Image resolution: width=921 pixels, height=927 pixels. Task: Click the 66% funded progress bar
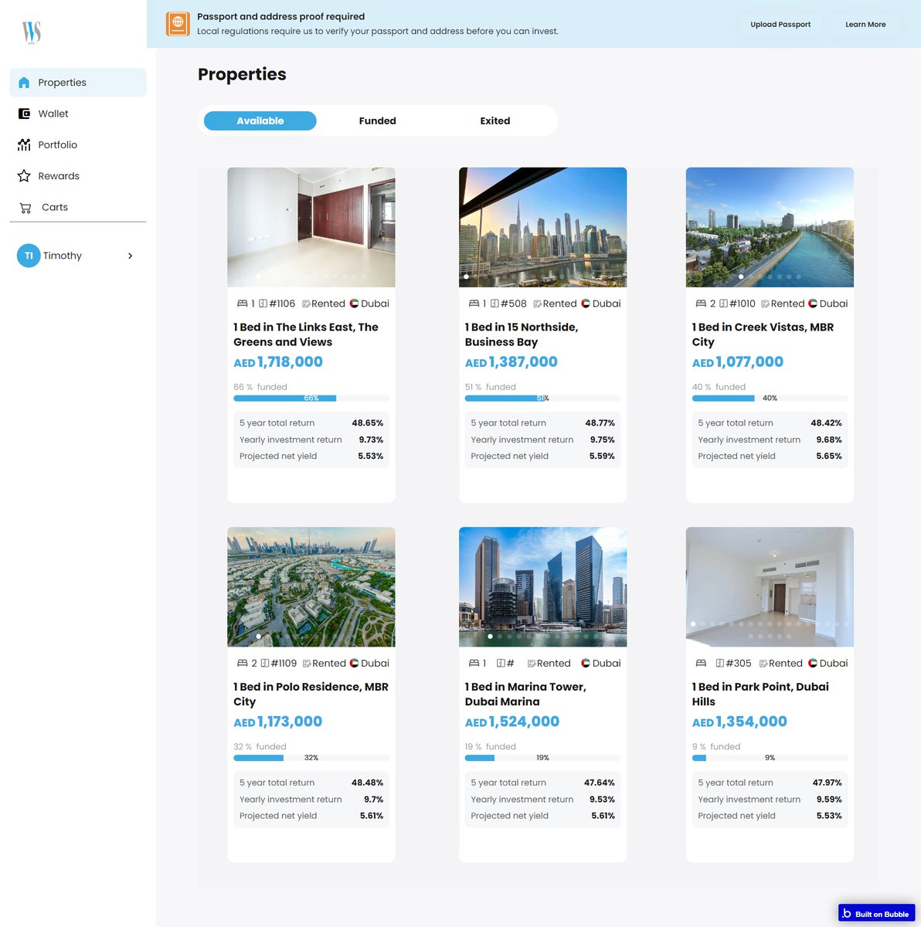(x=311, y=399)
